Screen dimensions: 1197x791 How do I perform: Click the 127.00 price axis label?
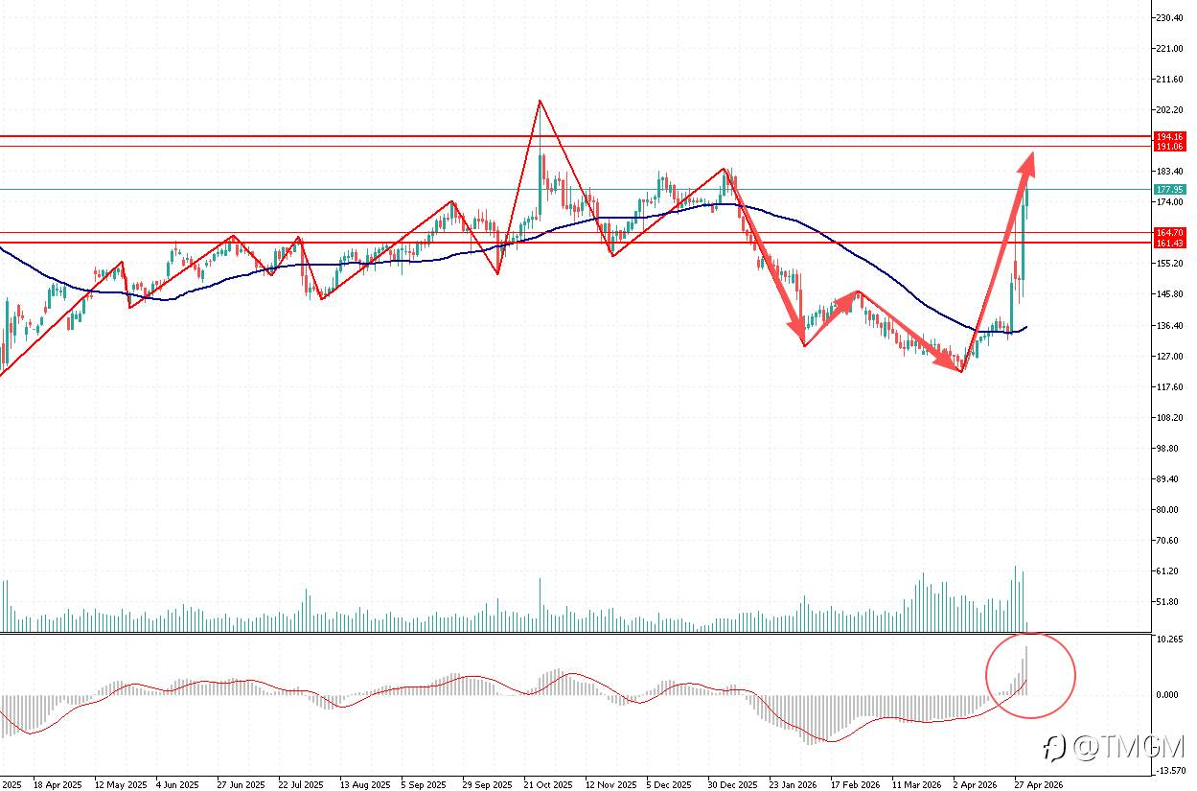coord(1170,357)
